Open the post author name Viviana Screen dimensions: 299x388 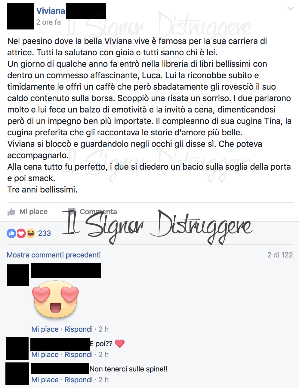[51, 11]
